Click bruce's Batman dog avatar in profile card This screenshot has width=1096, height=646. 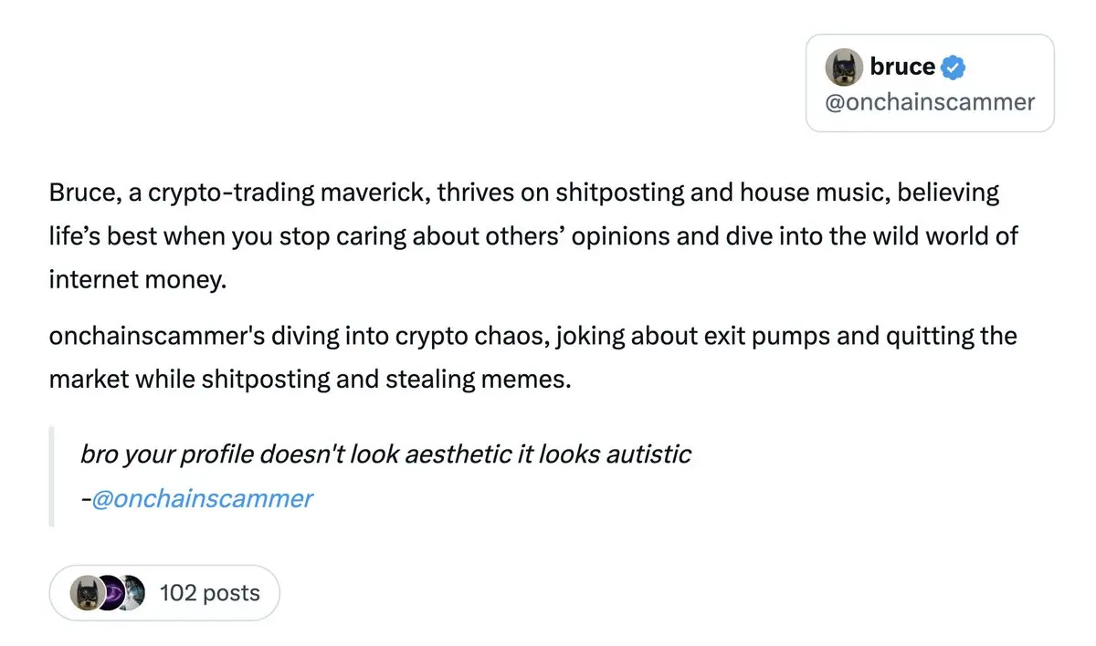[x=844, y=68]
